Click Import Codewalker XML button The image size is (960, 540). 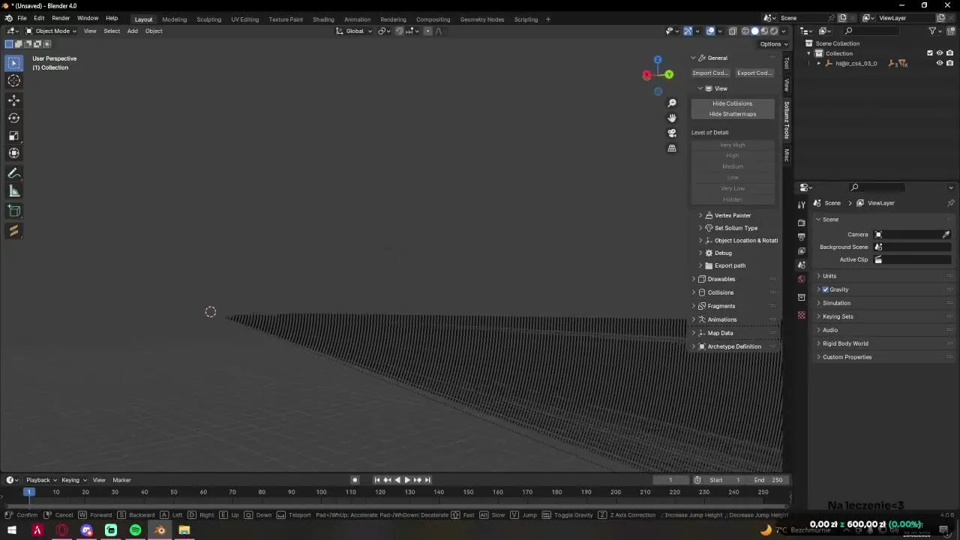[710, 73]
